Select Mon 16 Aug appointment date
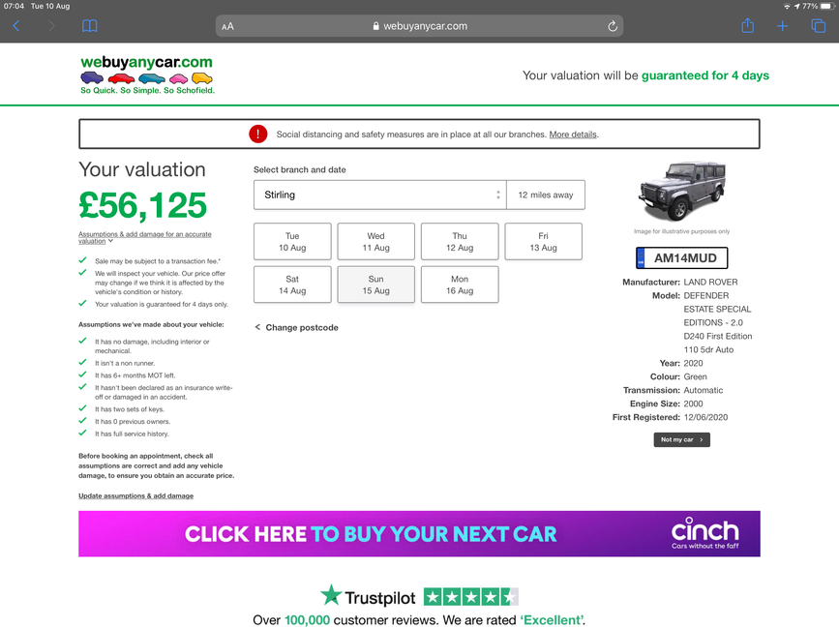The image size is (839, 629). pos(460,285)
